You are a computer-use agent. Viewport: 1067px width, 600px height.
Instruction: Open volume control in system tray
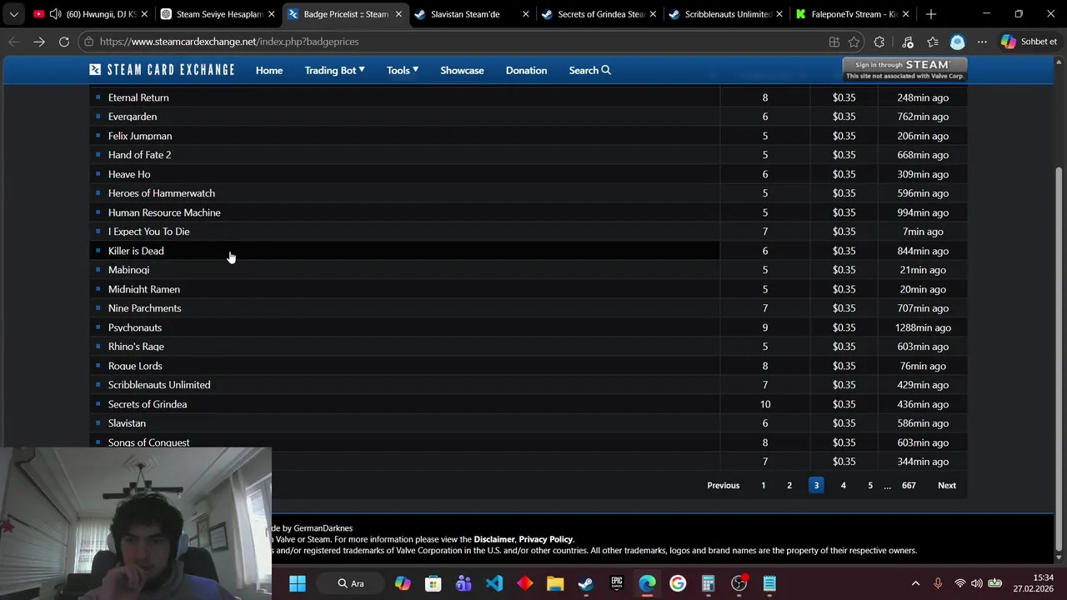pos(976,583)
